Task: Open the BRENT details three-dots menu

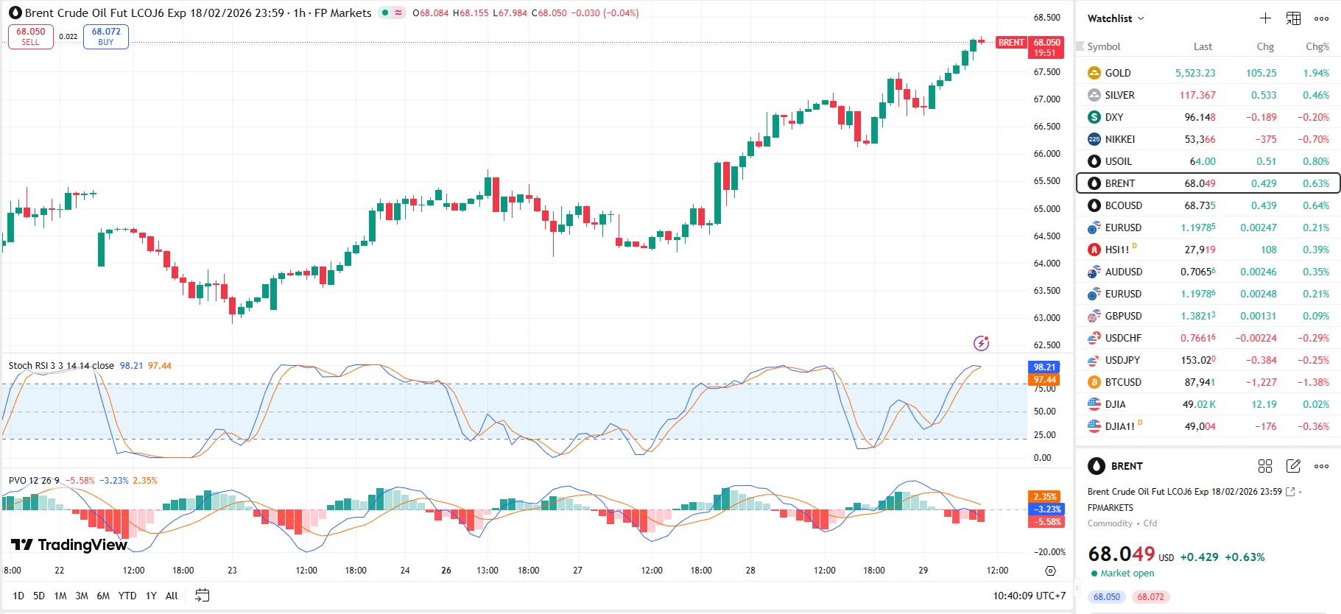Action: [1321, 466]
